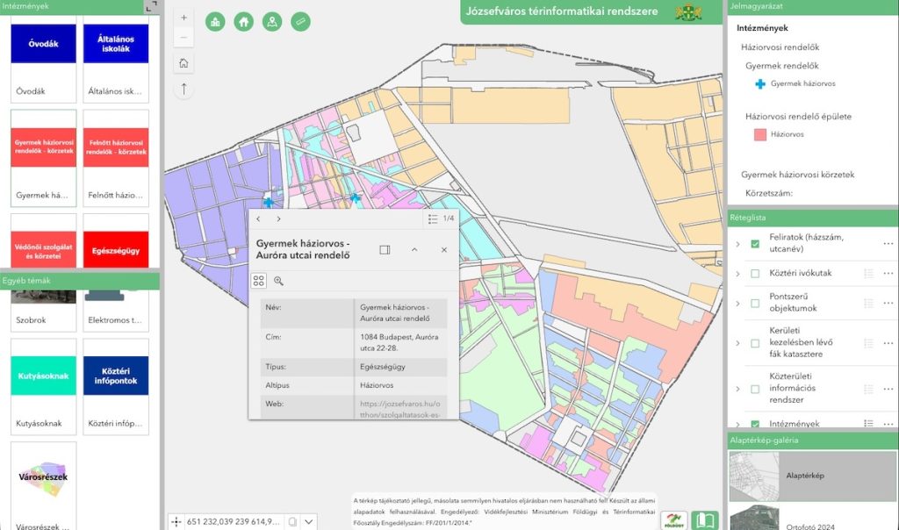Zoom to the selected feature in popup
This screenshot has height=530, width=899.
pyautogui.click(x=278, y=281)
